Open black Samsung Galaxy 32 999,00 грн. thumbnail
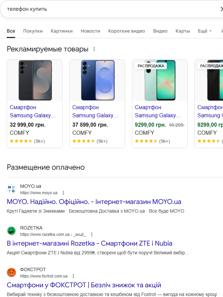 pyautogui.click(x=35, y=80)
